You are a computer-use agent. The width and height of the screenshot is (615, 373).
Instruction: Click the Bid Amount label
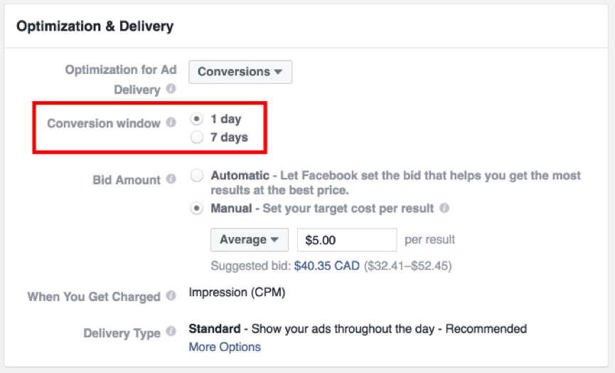[x=127, y=180]
